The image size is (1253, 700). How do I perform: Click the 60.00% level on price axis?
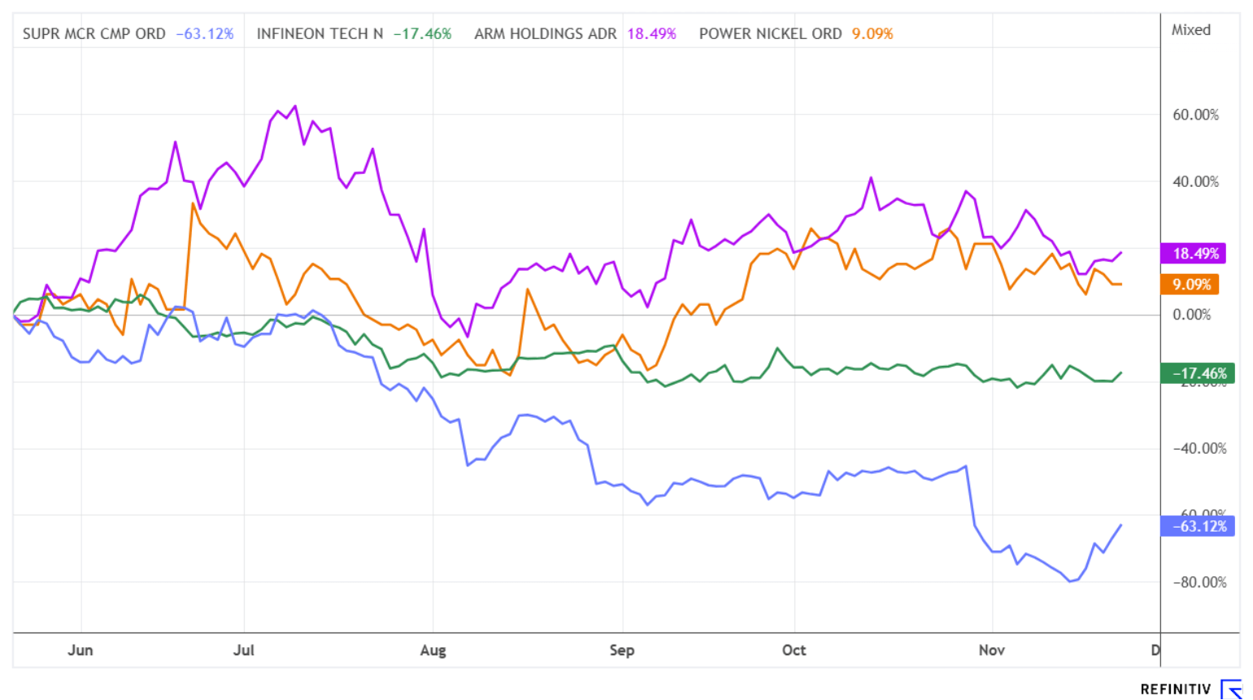(x=1194, y=115)
